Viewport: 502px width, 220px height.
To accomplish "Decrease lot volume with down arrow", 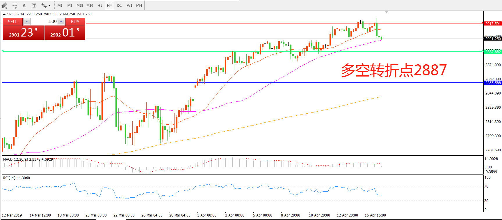I will point(27,21).
